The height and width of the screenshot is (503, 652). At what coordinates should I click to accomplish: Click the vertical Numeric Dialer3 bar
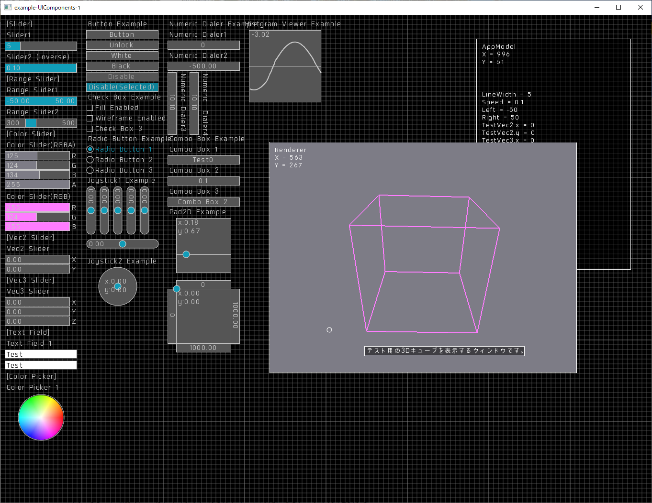(x=172, y=103)
